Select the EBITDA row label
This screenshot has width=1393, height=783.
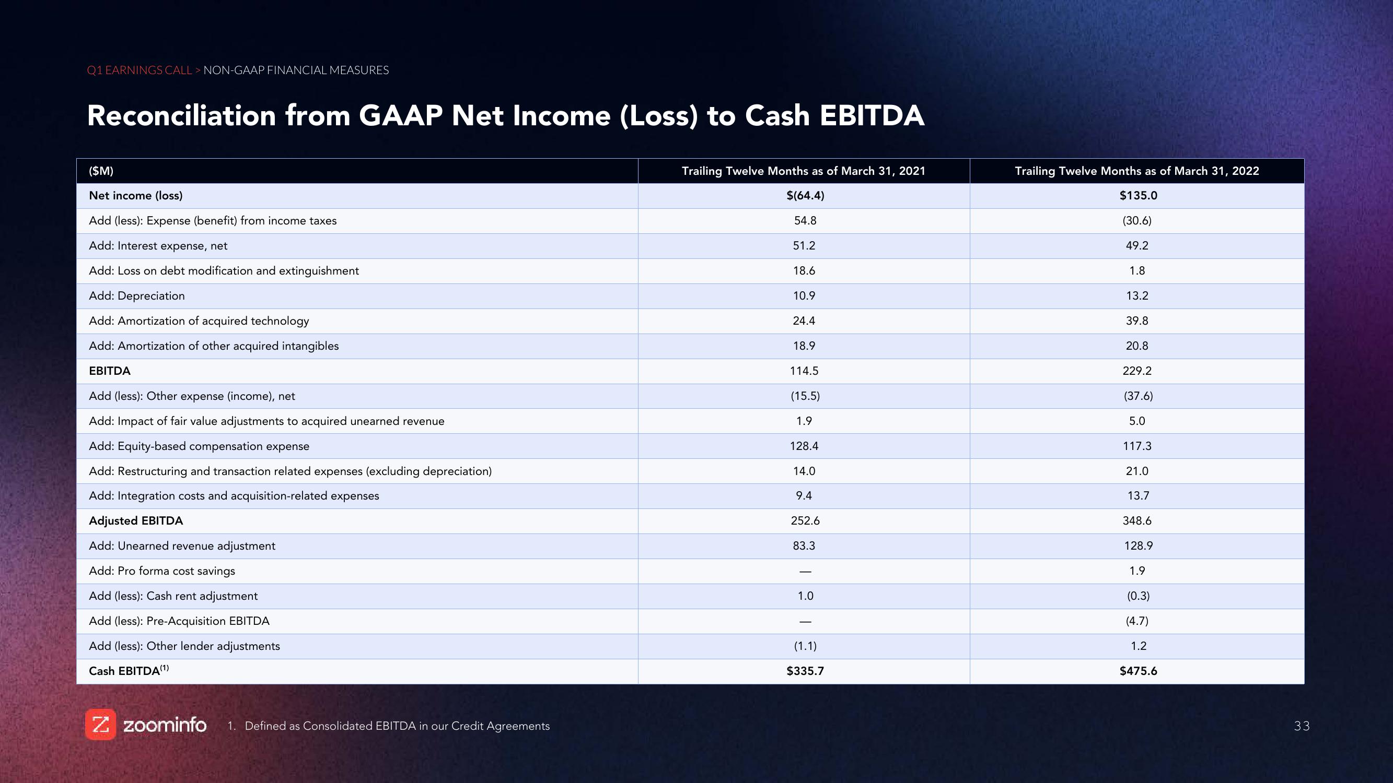click(x=110, y=371)
